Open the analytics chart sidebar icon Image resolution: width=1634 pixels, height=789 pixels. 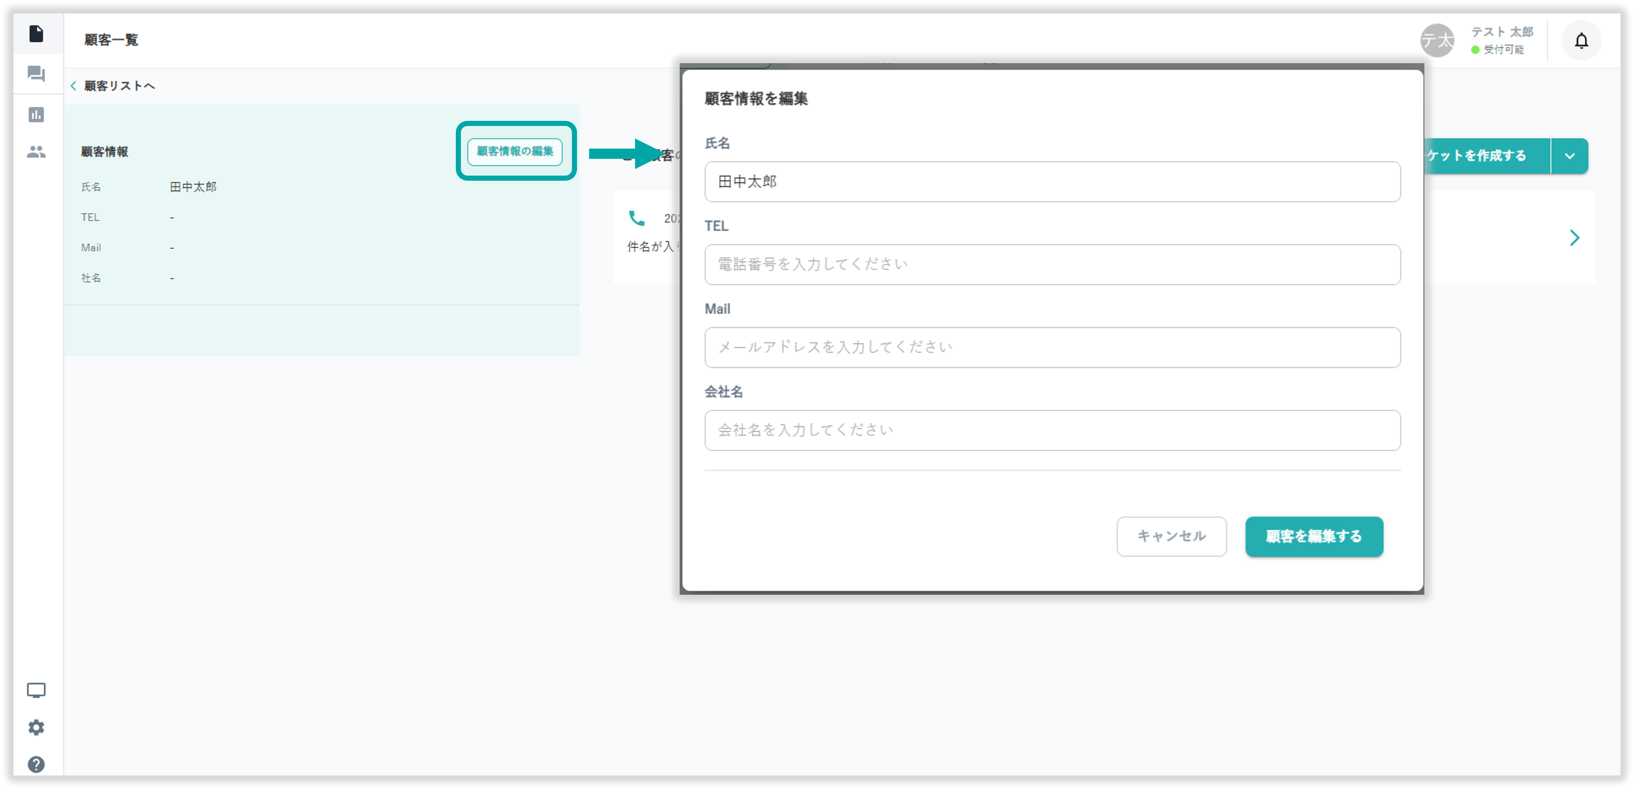click(36, 115)
